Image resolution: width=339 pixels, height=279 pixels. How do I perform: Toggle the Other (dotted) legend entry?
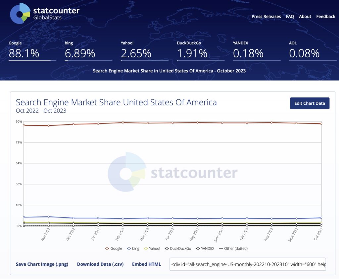click(233, 249)
